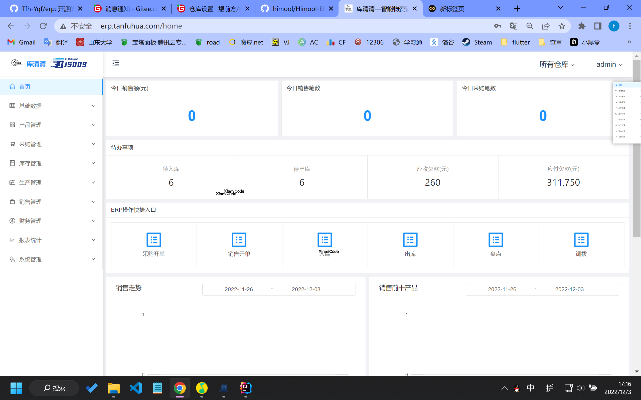641x400 pixels.
Task: Open the 所有仓库 warehouse selector dropdown
Action: pos(556,64)
